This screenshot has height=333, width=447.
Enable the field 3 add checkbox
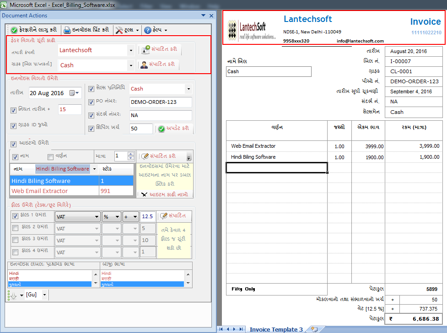(x=16, y=240)
